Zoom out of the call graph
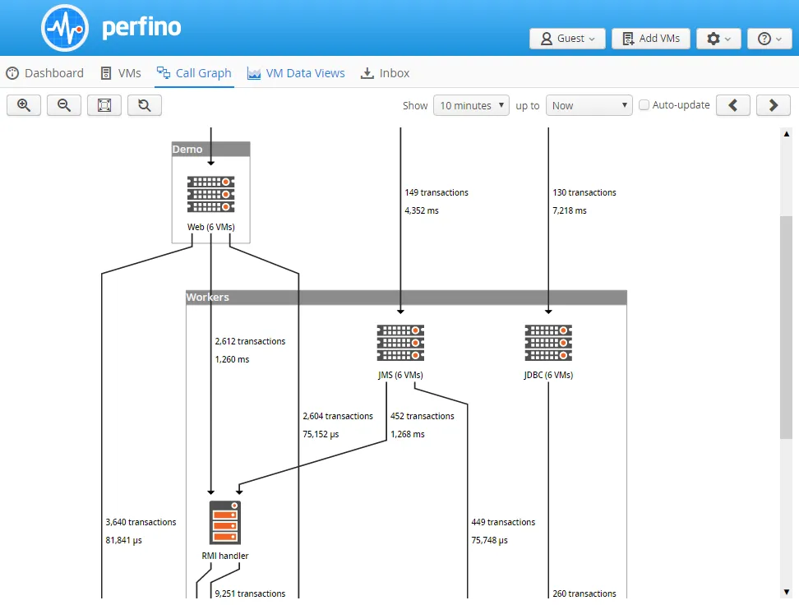The image size is (799, 605). [63, 104]
